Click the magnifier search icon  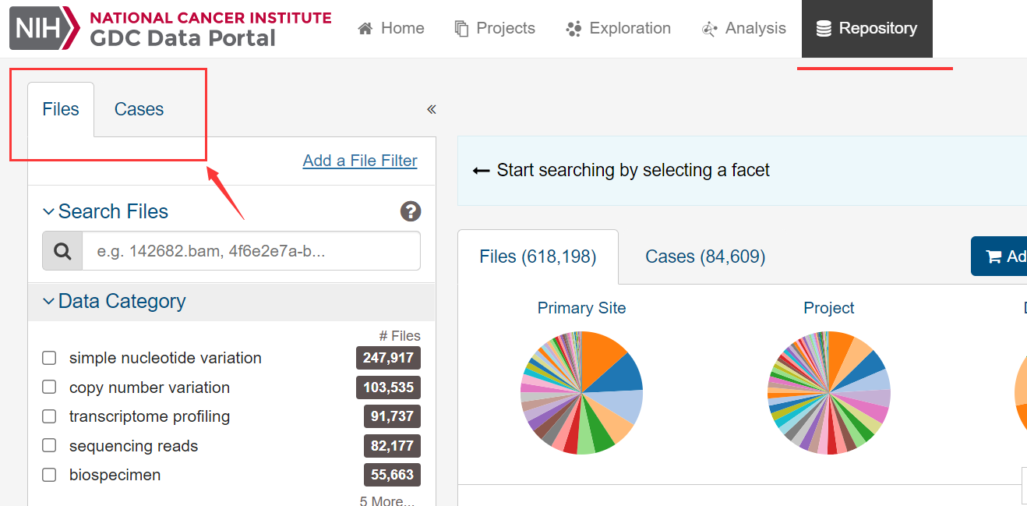[62, 251]
